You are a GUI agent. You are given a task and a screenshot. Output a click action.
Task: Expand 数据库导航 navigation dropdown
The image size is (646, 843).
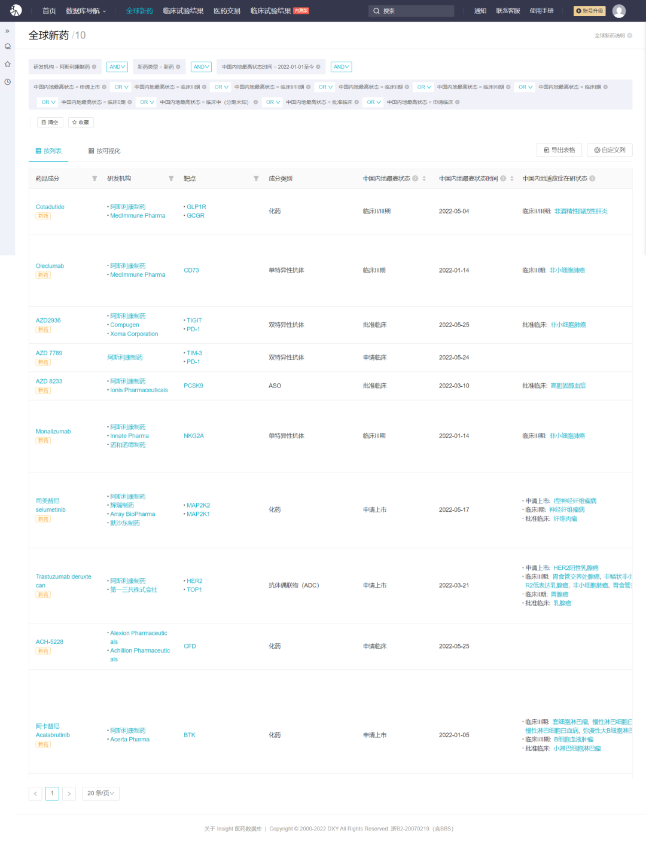click(86, 11)
